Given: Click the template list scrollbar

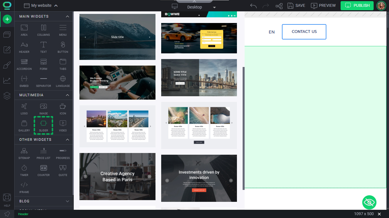Looking at the screenshot, I should [x=243, y=128].
